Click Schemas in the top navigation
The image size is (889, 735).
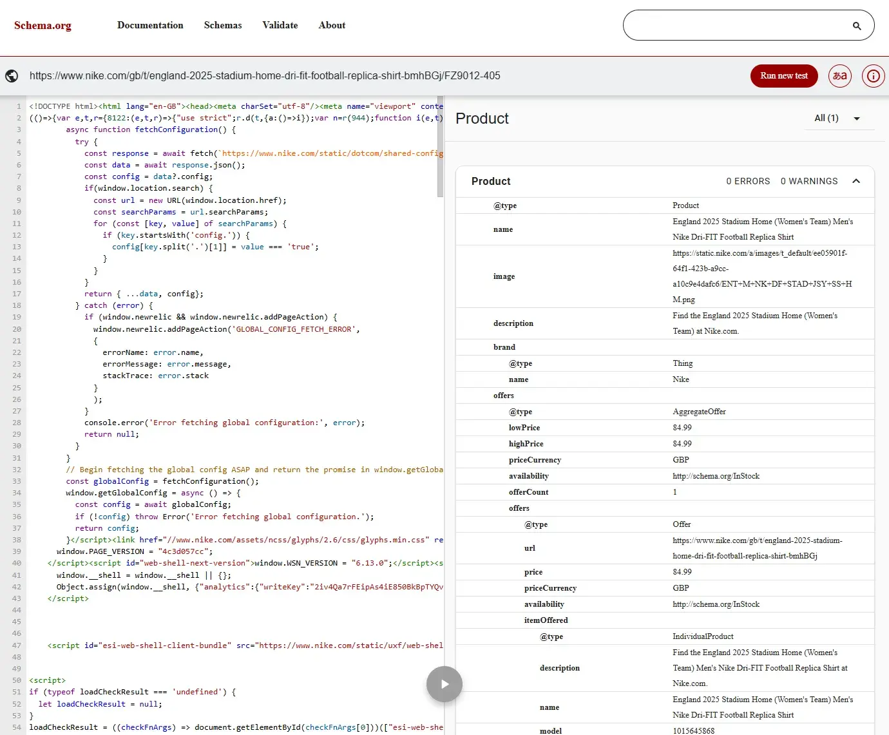click(x=222, y=25)
